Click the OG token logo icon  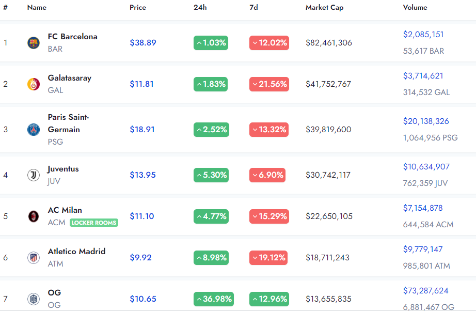[34, 299]
